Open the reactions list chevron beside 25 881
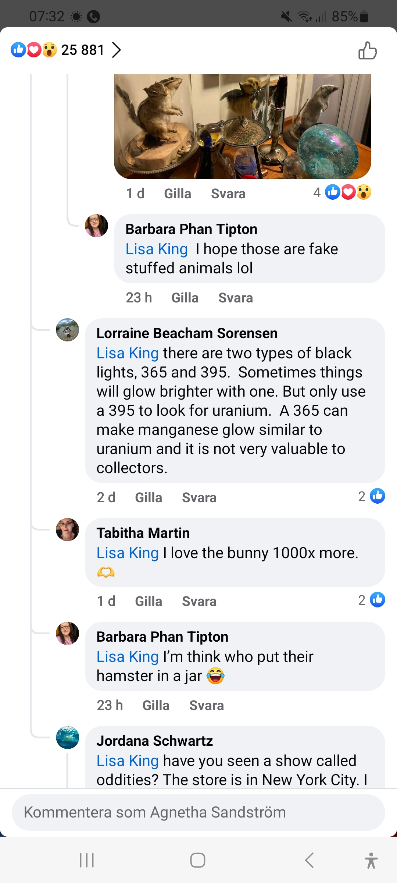Viewport: 397px width, 883px height. tap(116, 50)
